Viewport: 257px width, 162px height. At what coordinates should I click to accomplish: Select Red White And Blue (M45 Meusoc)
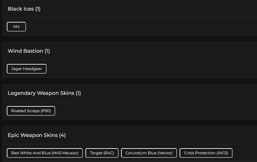pos(45,153)
